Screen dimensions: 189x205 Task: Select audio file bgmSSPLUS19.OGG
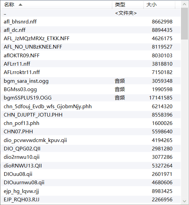91,98
